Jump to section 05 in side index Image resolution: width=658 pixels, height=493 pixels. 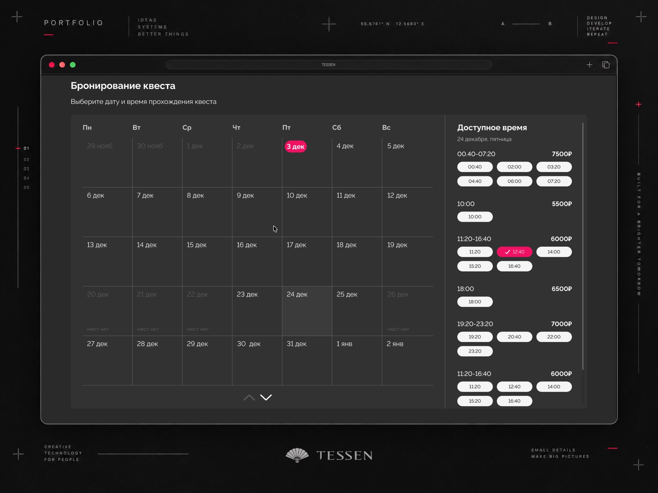click(26, 187)
